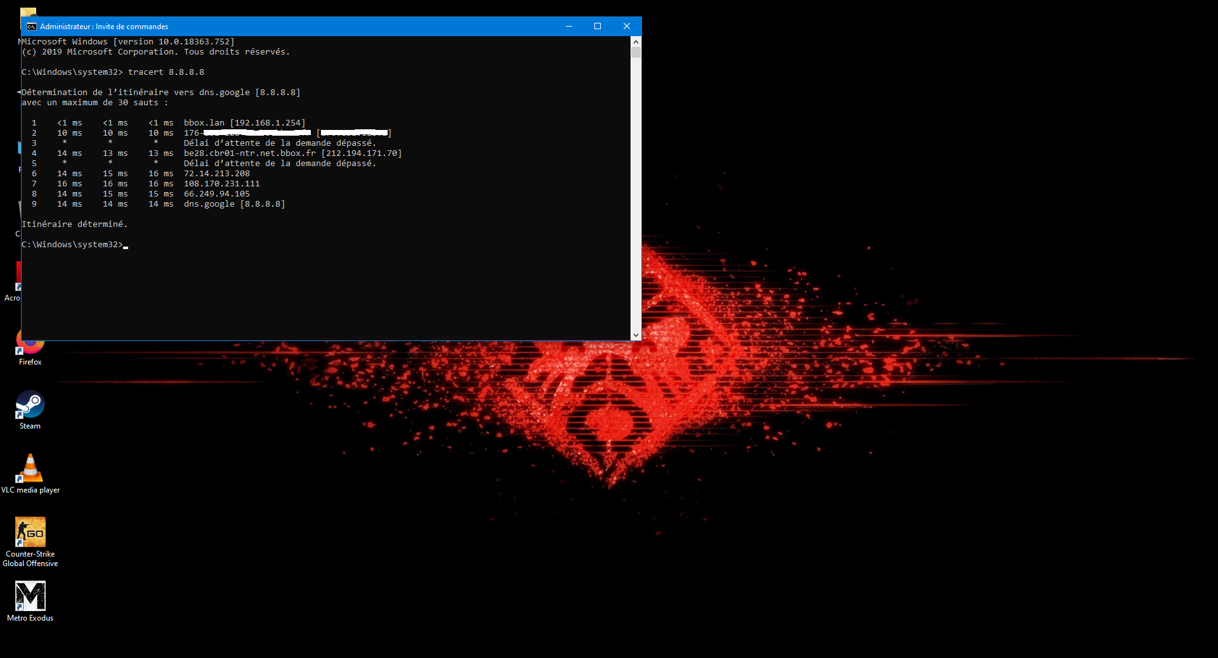
Task: Click the Microsoft Corporation copyright line
Action: (x=156, y=52)
